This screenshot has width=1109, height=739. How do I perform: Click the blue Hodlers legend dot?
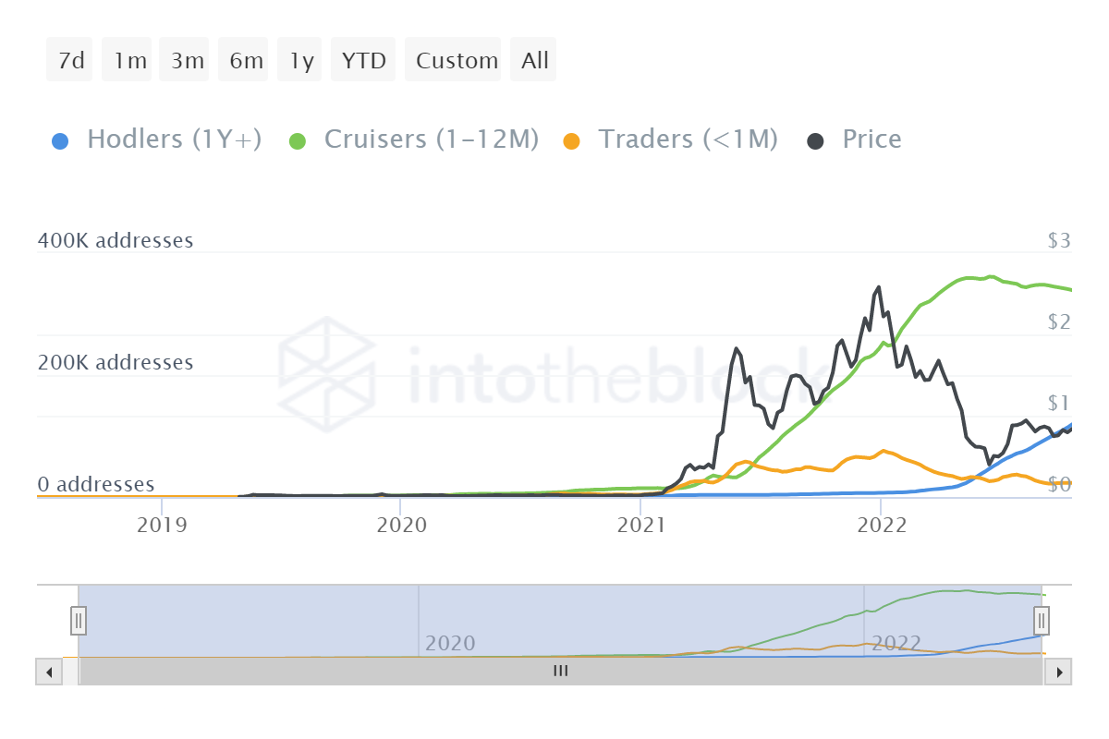[x=59, y=141]
